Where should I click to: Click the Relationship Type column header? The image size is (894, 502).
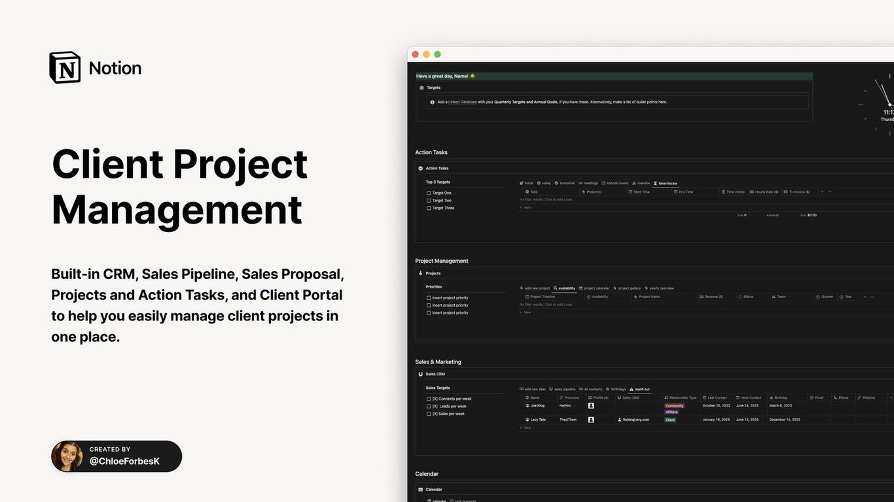(x=681, y=397)
